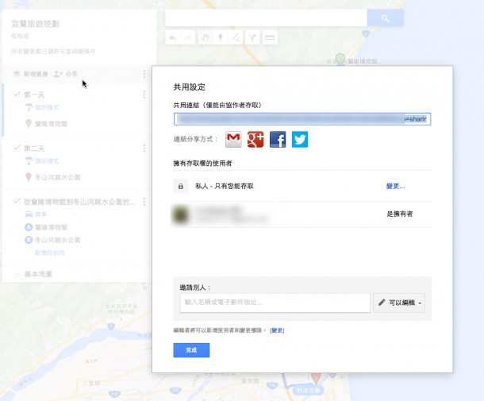Click 私人 - 只有您能存取 text
Screen dimensions: 484x401
coord(225,186)
